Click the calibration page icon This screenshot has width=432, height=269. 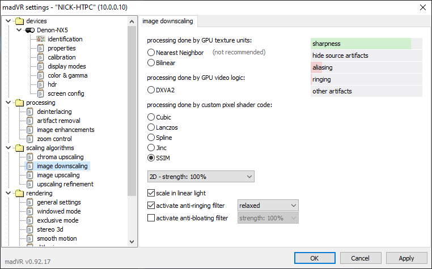(x=40, y=57)
